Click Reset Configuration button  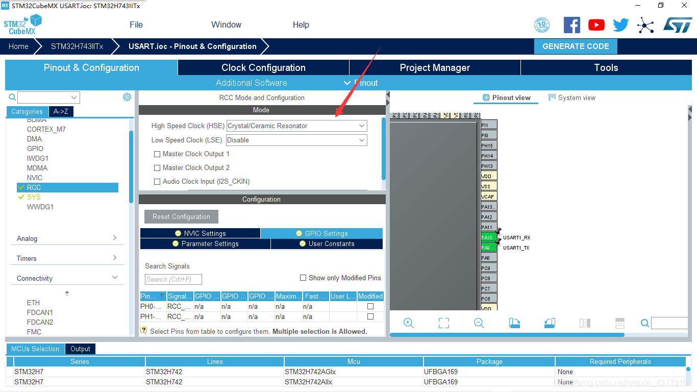(x=181, y=216)
